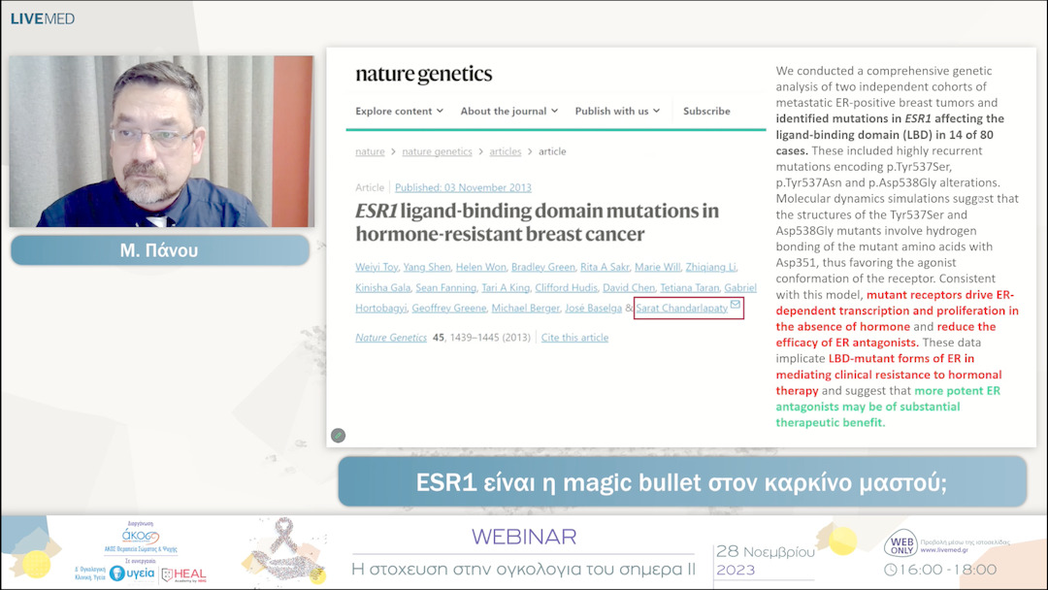Click the ΑΚΟΣ organizer logo
1048x590 pixels.
pyautogui.click(x=140, y=537)
